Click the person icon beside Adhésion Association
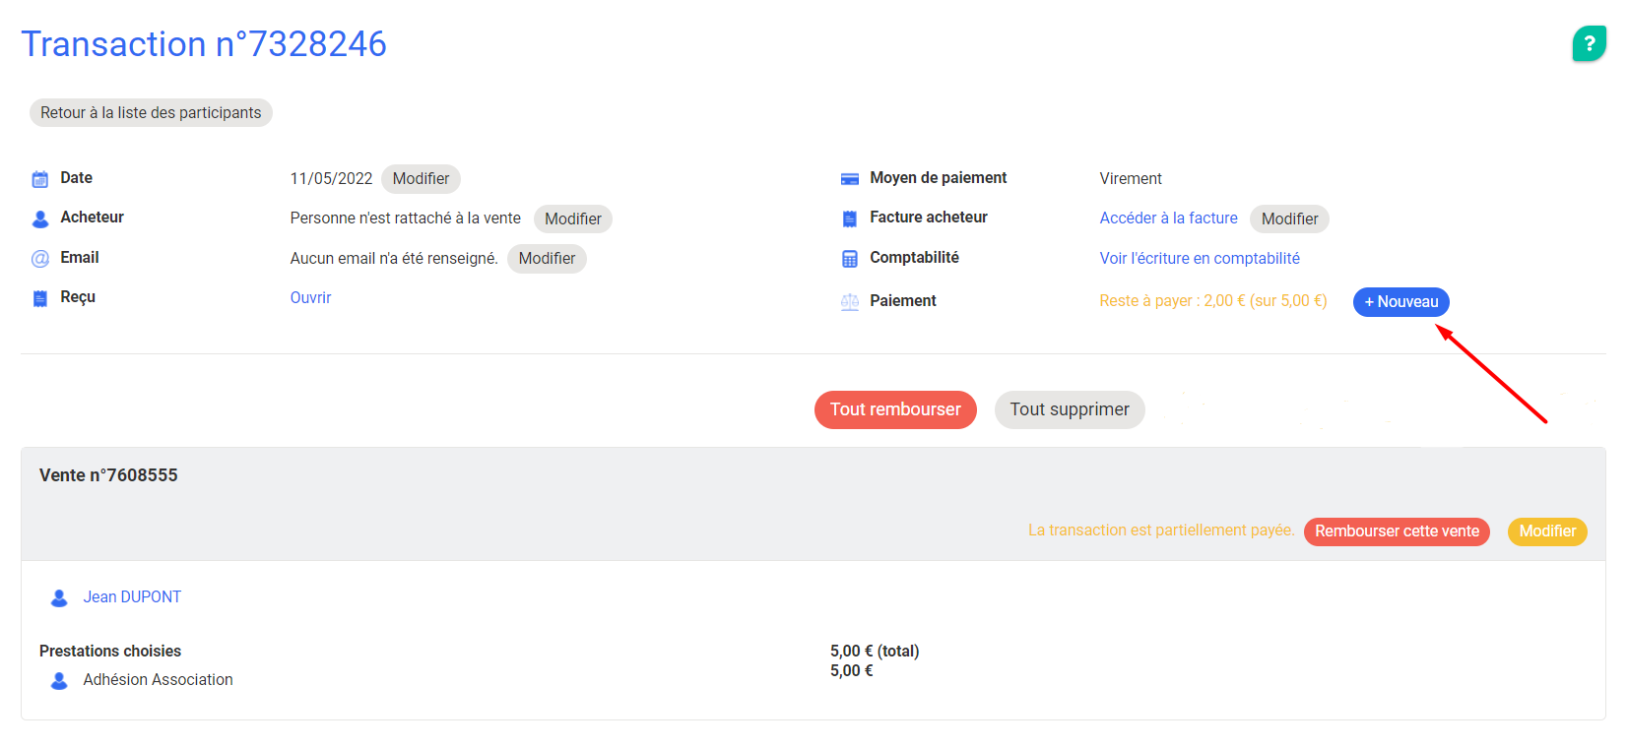This screenshot has height=749, width=1628. pos(59,680)
